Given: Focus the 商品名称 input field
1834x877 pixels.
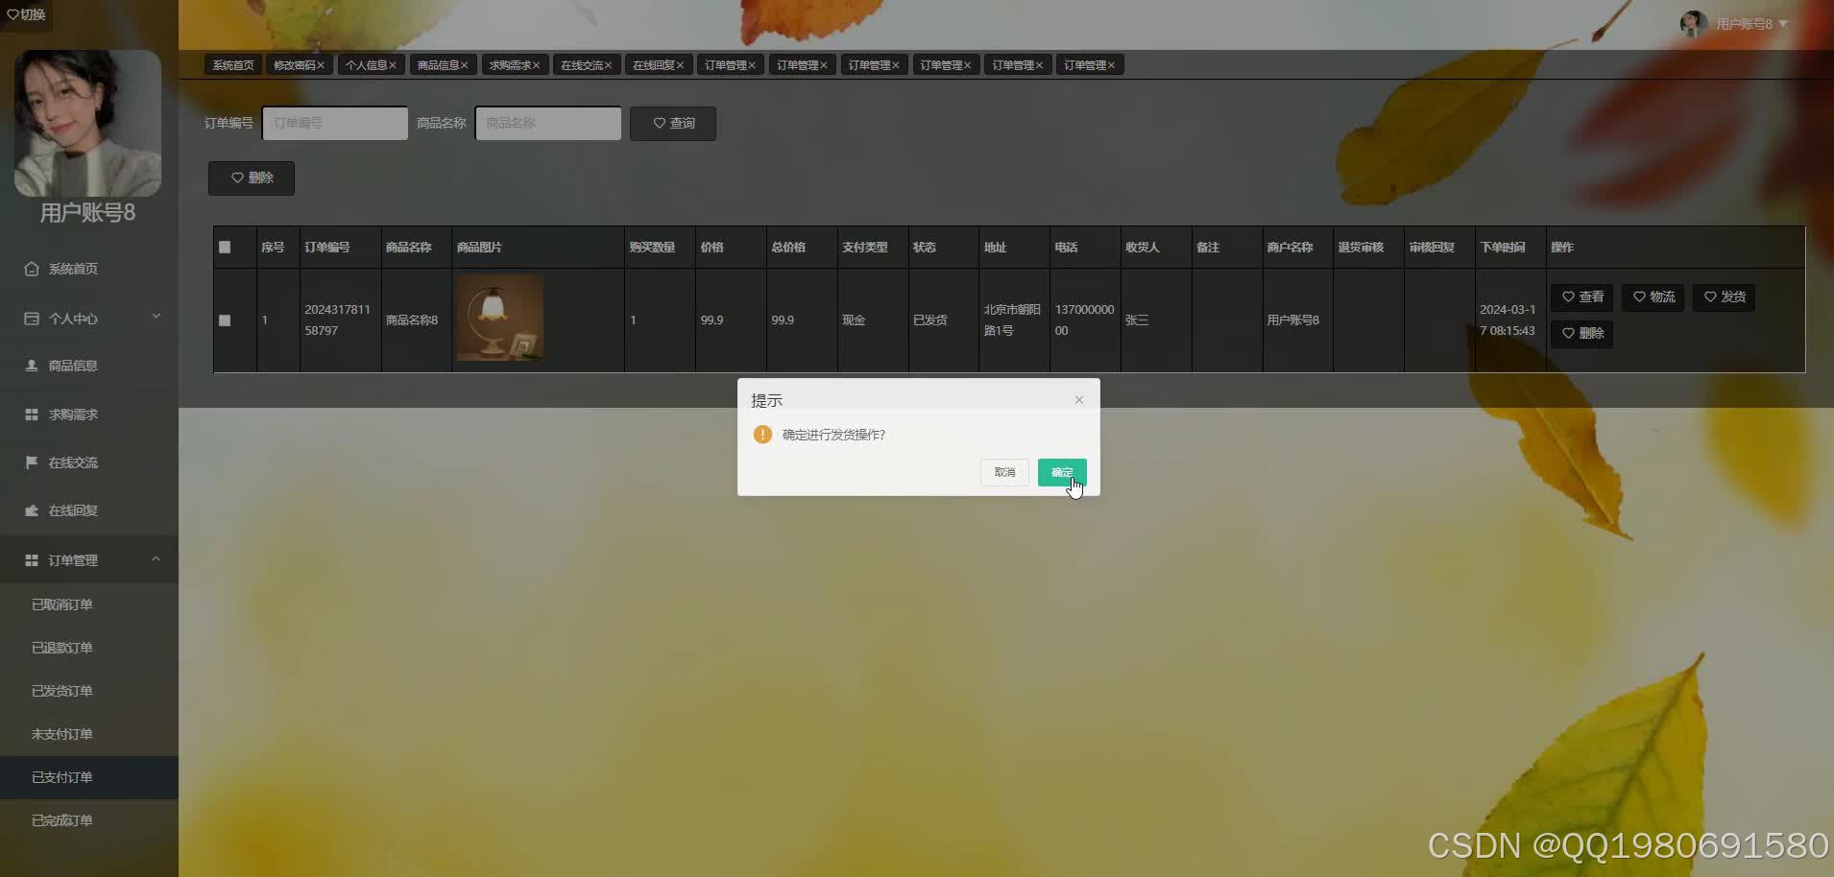Looking at the screenshot, I should (548, 124).
